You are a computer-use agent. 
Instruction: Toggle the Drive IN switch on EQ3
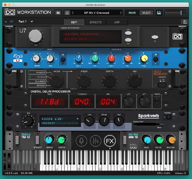point(63,59)
